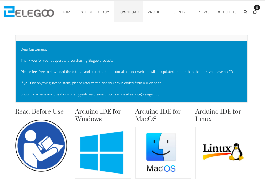265x185 pixels.
Task: Click the Arduino IDE for Windows heading
Action: tap(98, 115)
